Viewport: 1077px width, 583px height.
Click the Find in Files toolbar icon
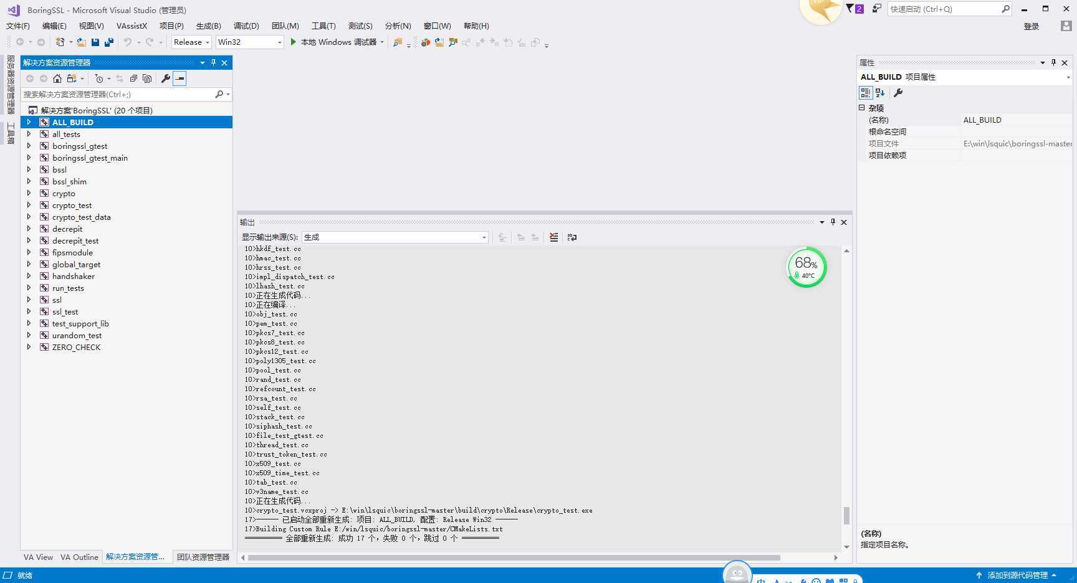pyautogui.click(x=397, y=42)
